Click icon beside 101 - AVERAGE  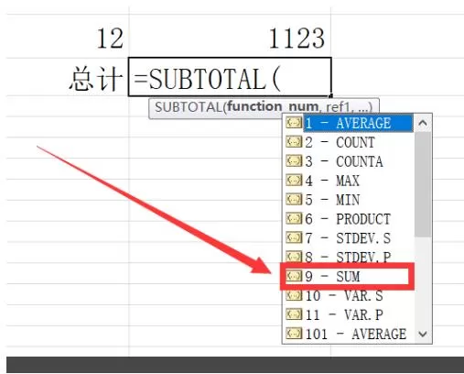click(294, 333)
